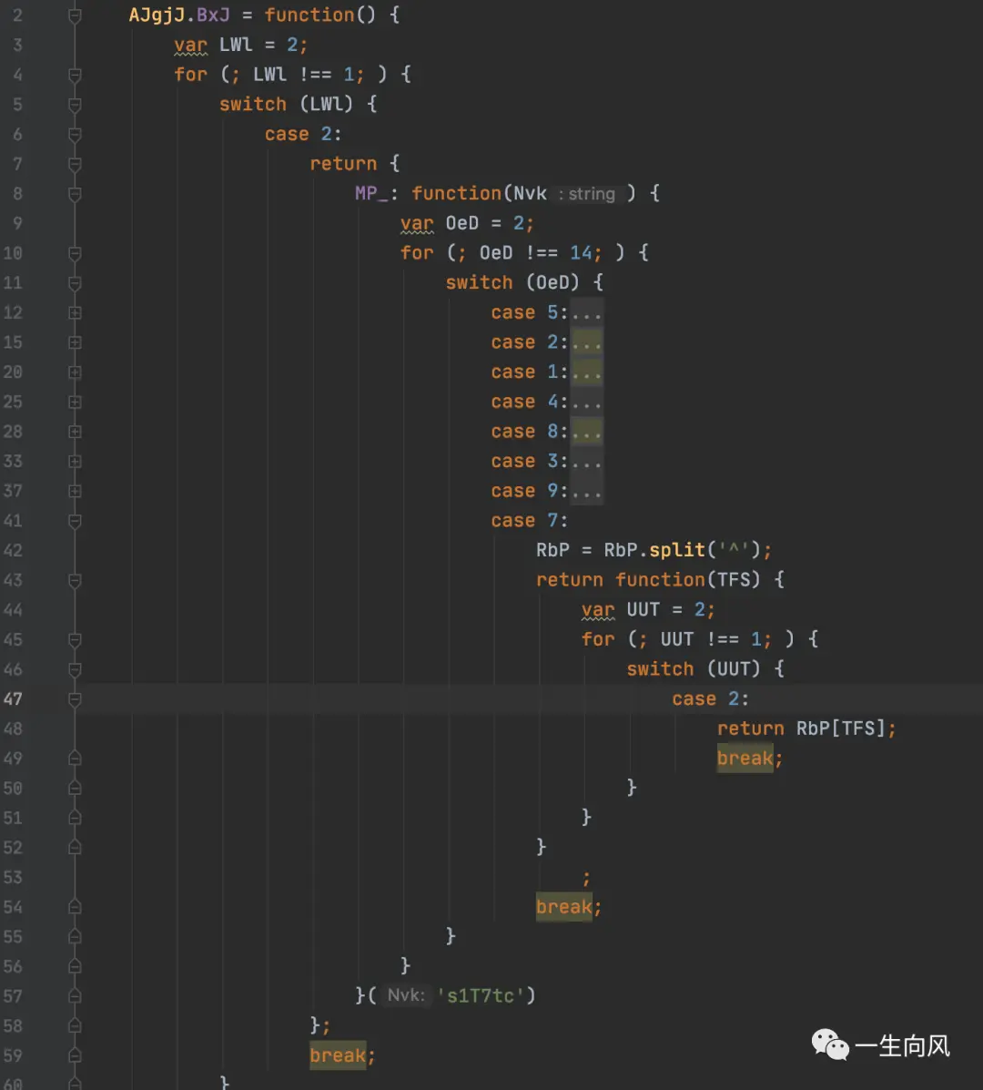Click the fold end marker on line 50
This screenshot has height=1090, width=983.
coord(75,789)
